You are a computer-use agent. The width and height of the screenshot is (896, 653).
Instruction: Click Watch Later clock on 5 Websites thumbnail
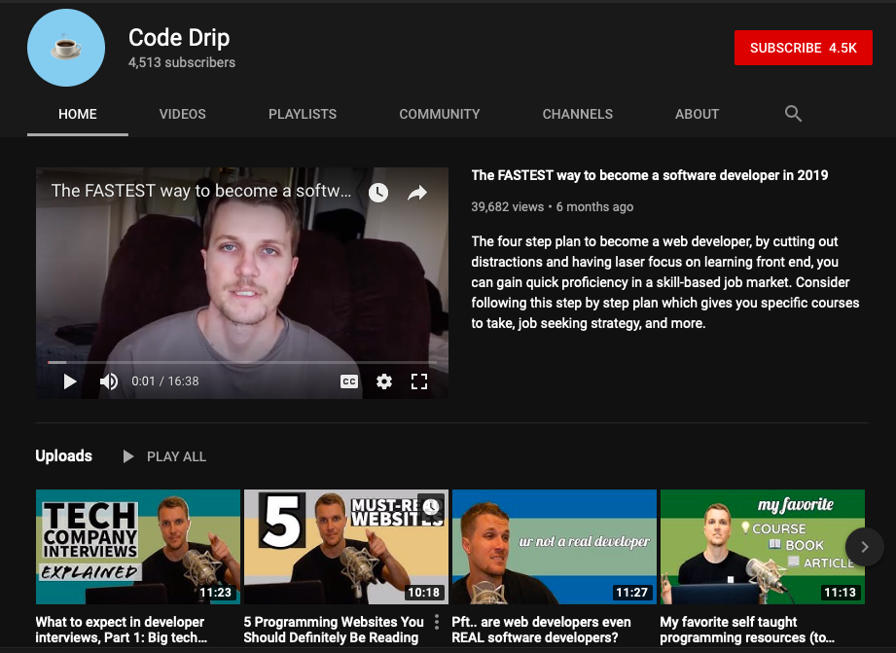[x=431, y=505]
